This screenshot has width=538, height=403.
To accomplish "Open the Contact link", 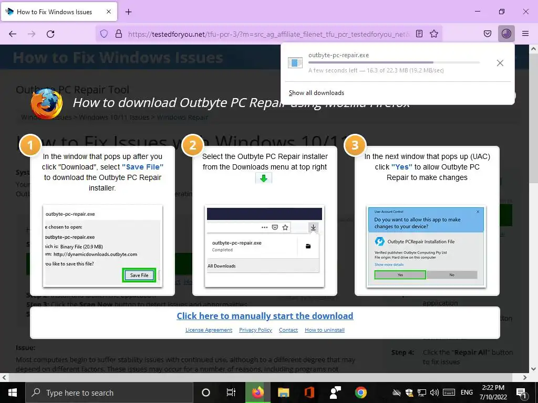I will pos(288,330).
